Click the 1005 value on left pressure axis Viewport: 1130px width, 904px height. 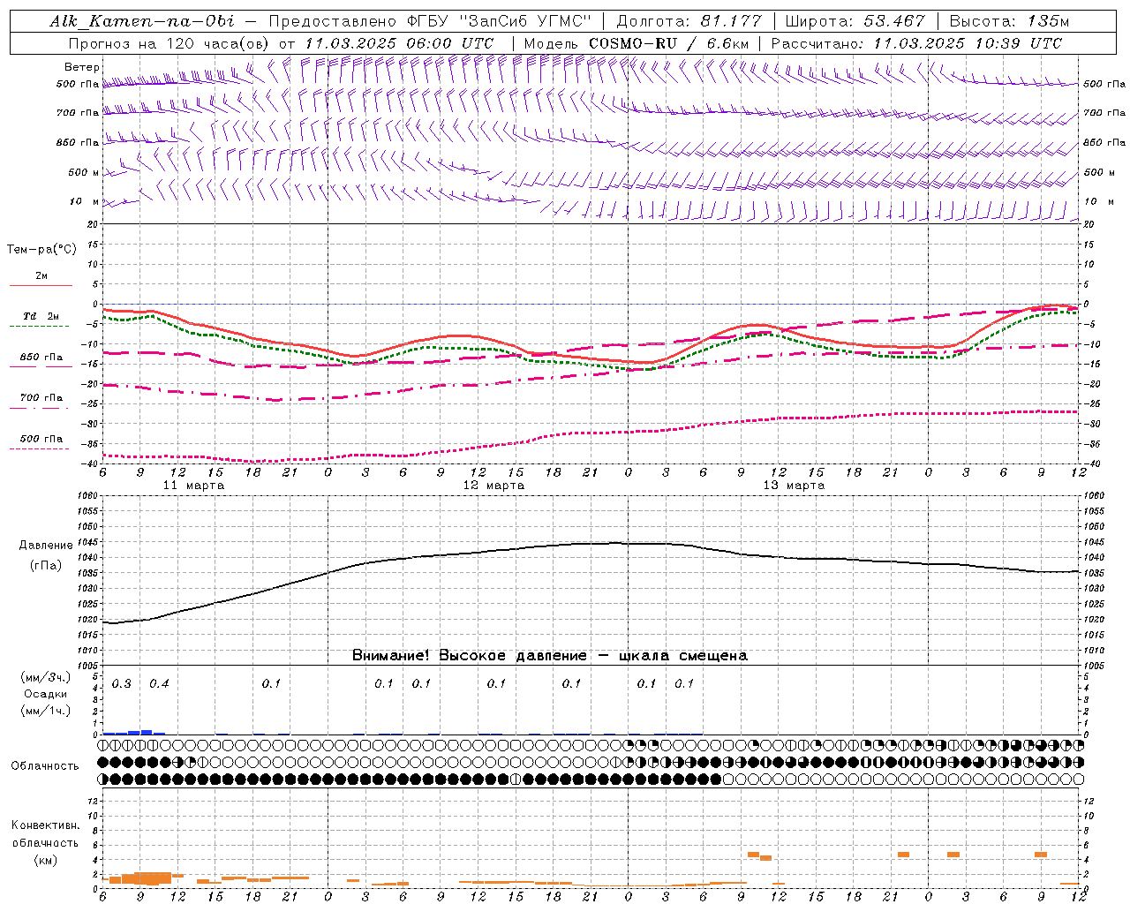click(88, 666)
